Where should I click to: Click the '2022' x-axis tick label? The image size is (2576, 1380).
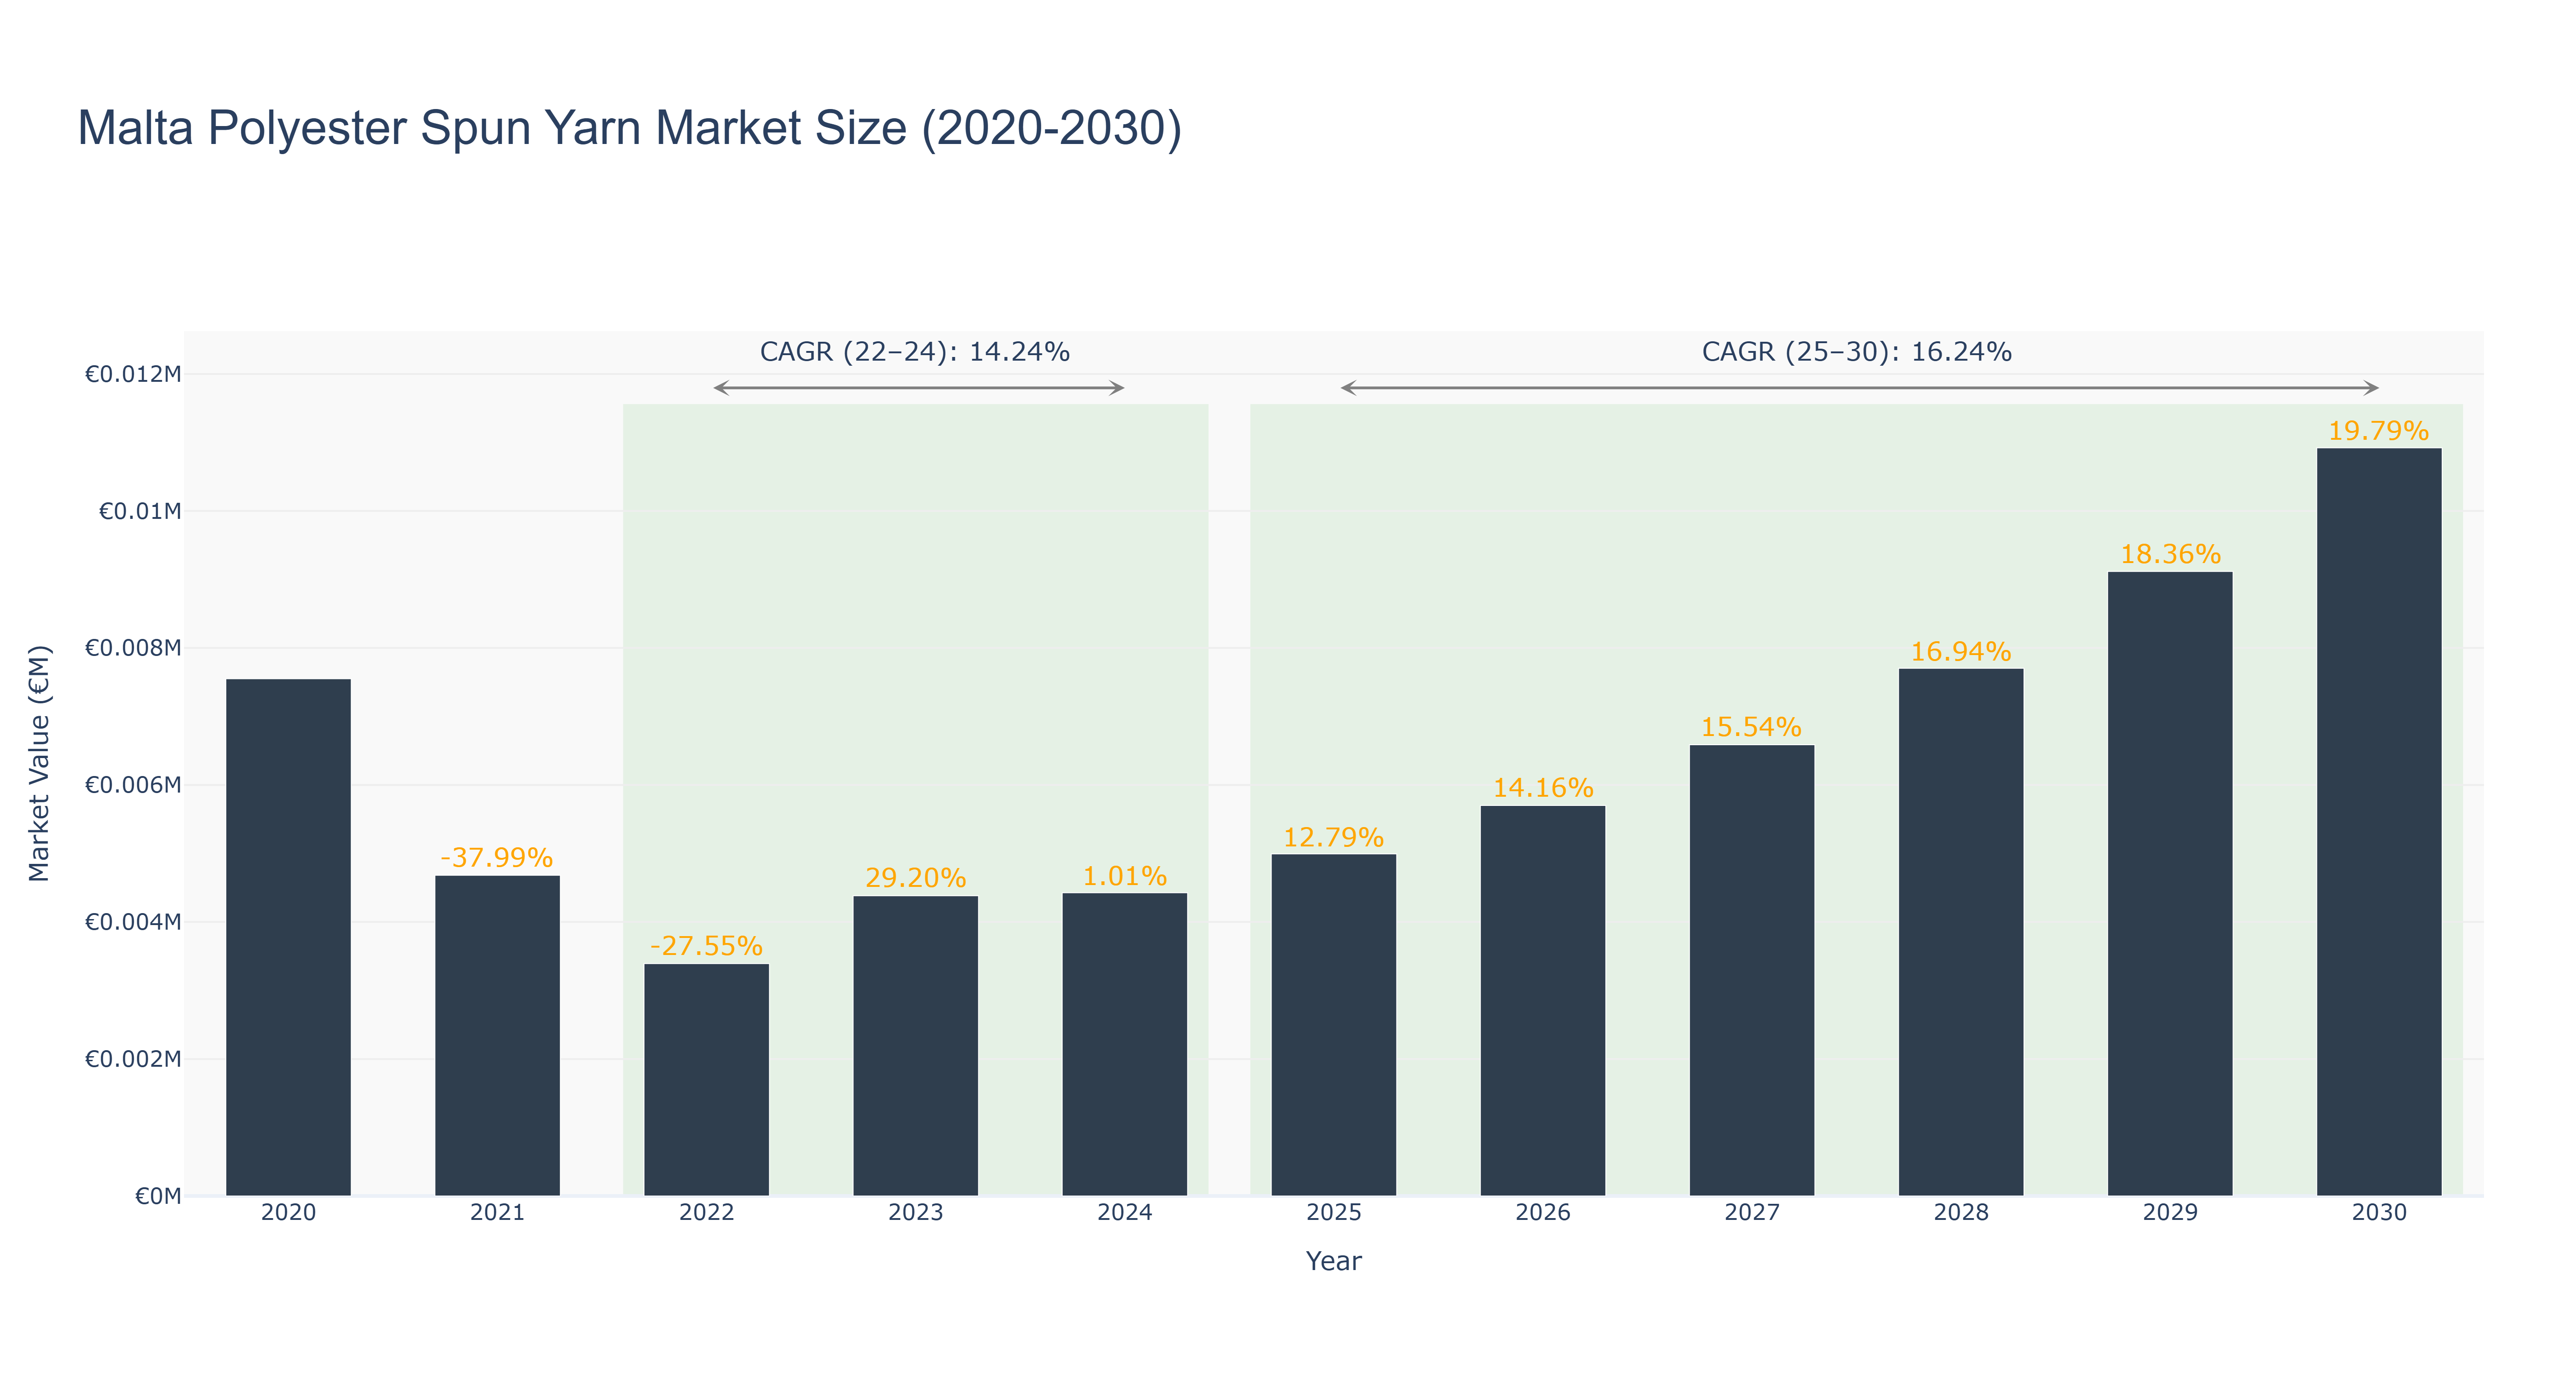click(706, 1213)
